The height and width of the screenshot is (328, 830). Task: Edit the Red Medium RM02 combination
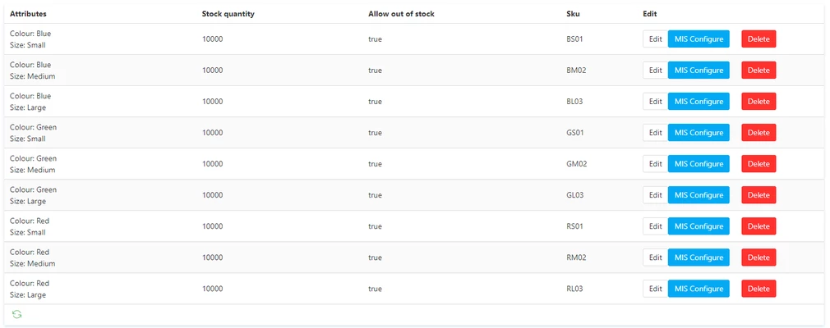pyautogui.click(x=655, y=257)
